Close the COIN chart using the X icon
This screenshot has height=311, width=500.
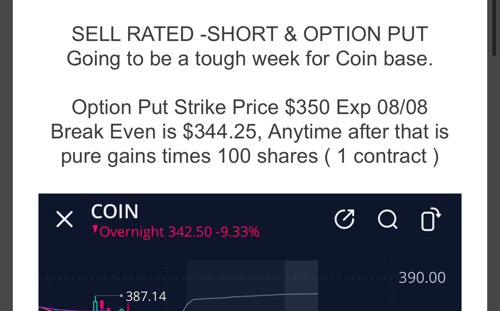65,219
